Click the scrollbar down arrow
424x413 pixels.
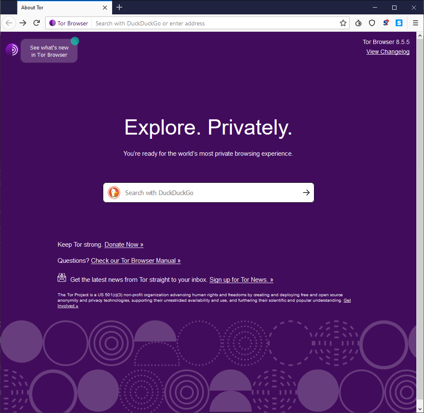pos(420,409)
